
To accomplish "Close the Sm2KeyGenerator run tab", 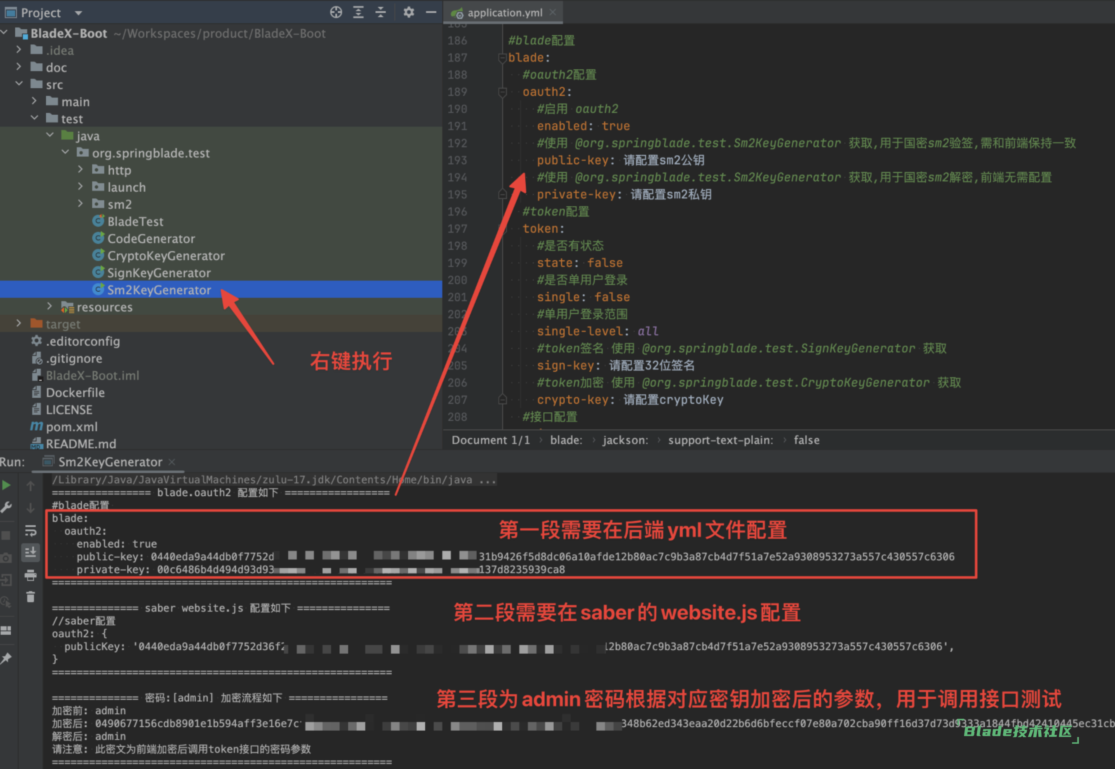I will [x=172, y=462].
